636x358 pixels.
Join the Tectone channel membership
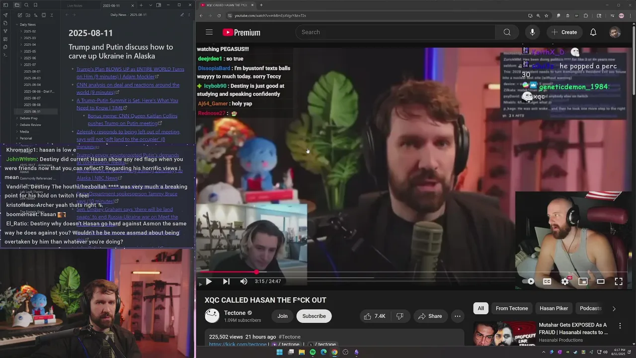pos(282,316)
